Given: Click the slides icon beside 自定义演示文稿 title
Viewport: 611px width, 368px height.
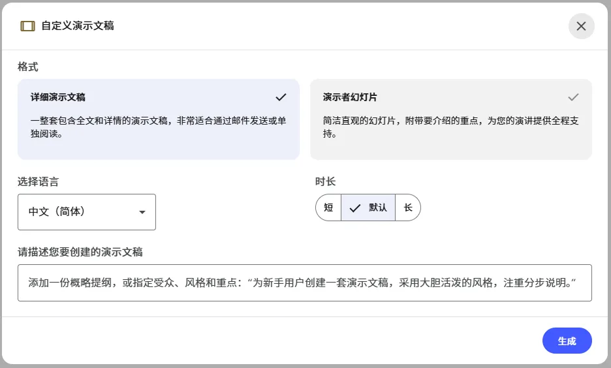Looking at the screenshot, I should [27, 26].
